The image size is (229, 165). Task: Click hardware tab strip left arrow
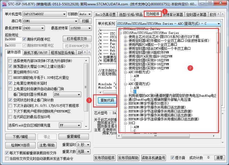point(85,52)
